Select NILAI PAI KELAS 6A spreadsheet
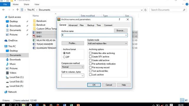Image resolution: width=189 pixels, height=106 pixels. (46, 40)
